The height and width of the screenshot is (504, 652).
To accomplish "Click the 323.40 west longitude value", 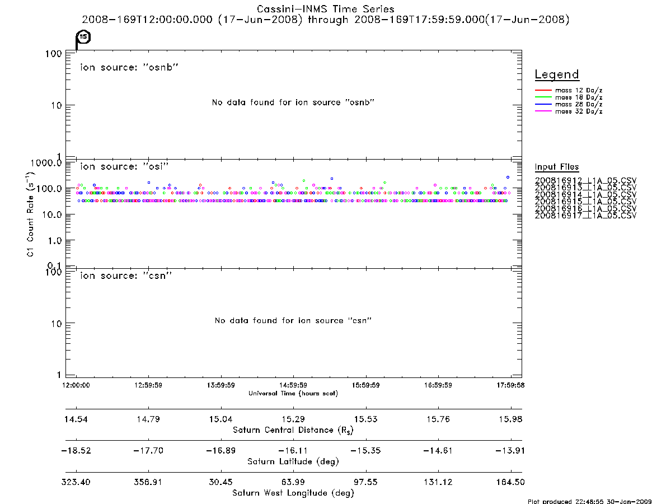I will point(76,482).
